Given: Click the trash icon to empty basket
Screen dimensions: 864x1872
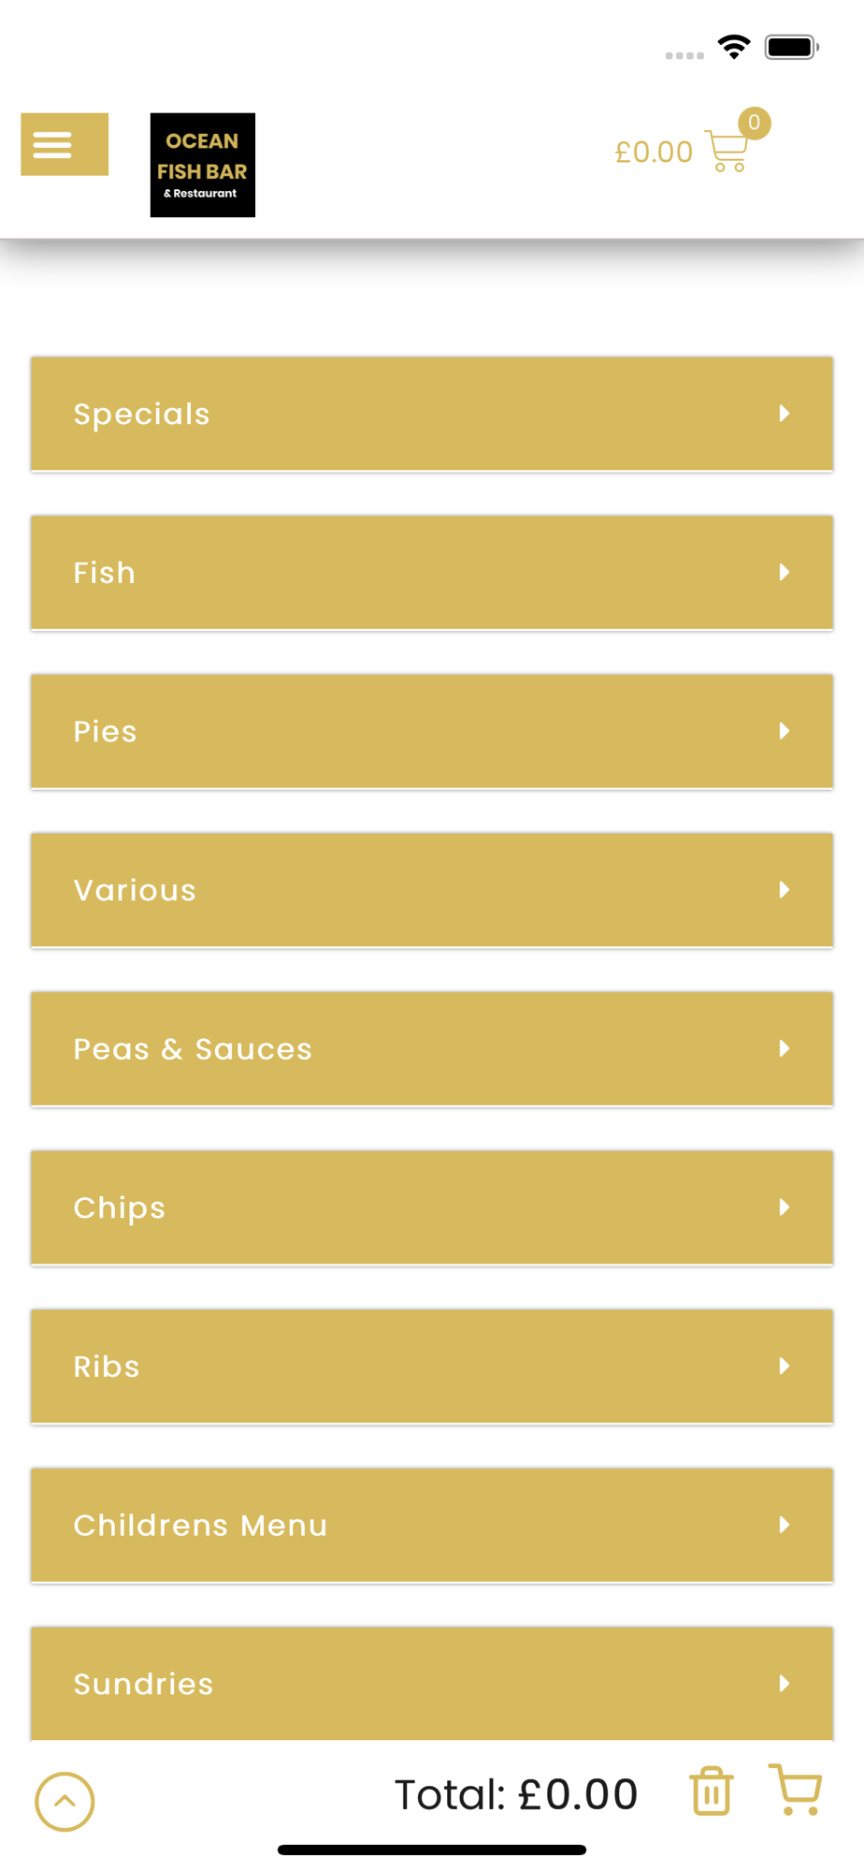Looking at the screenshot, I should point(712,1791).
